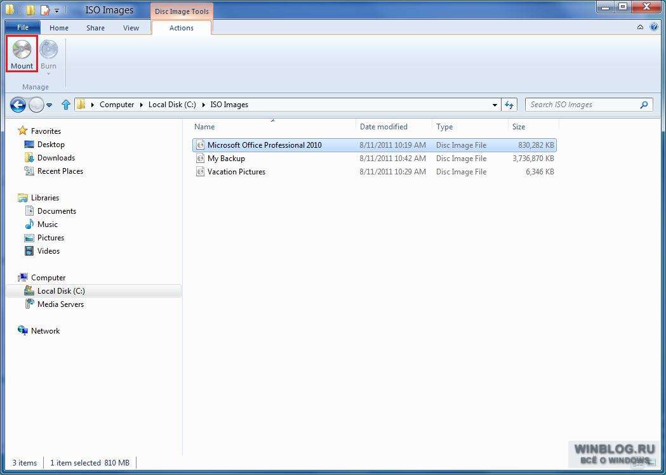The image size is (666, 475).
Task: Open Downloads in Favorites
Action: [56, 158]
